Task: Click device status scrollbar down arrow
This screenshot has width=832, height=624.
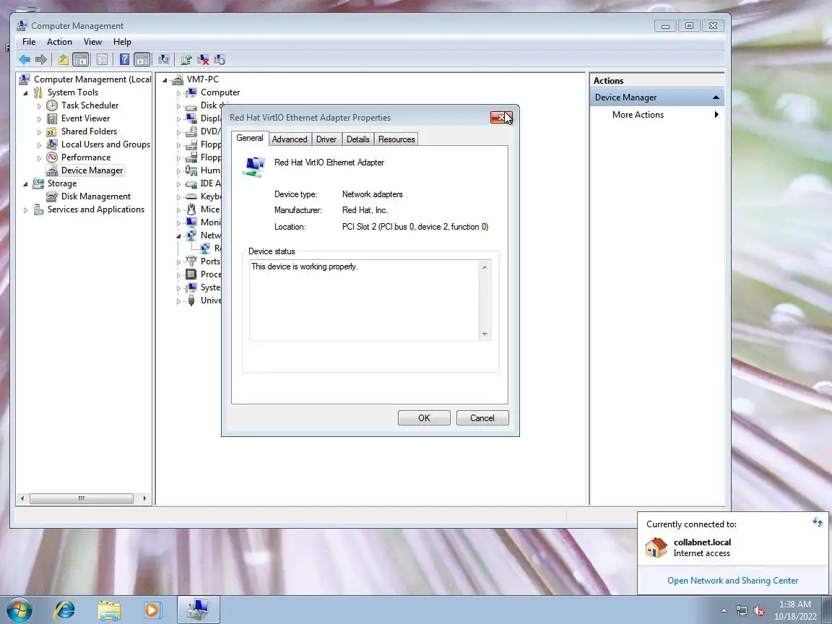Action: coord(485,334)
